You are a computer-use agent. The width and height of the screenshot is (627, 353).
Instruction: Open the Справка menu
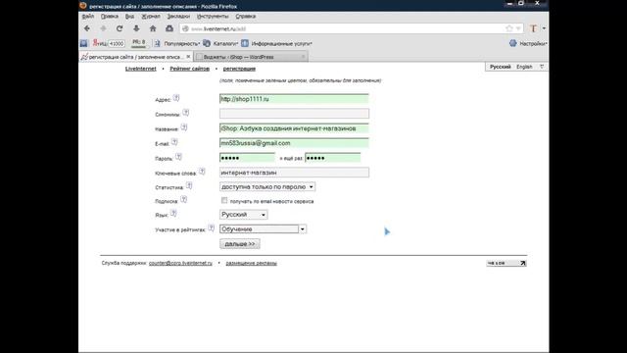(x=246, y=17)
